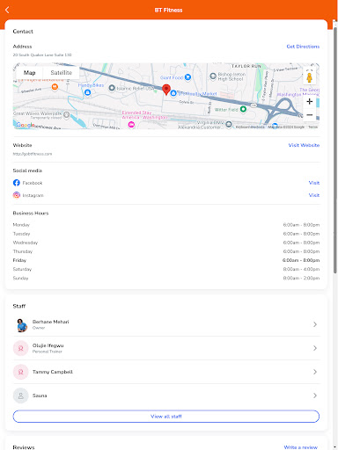338x450 pixels.
Task: Click View all staff button
Action: click(166, 417)
